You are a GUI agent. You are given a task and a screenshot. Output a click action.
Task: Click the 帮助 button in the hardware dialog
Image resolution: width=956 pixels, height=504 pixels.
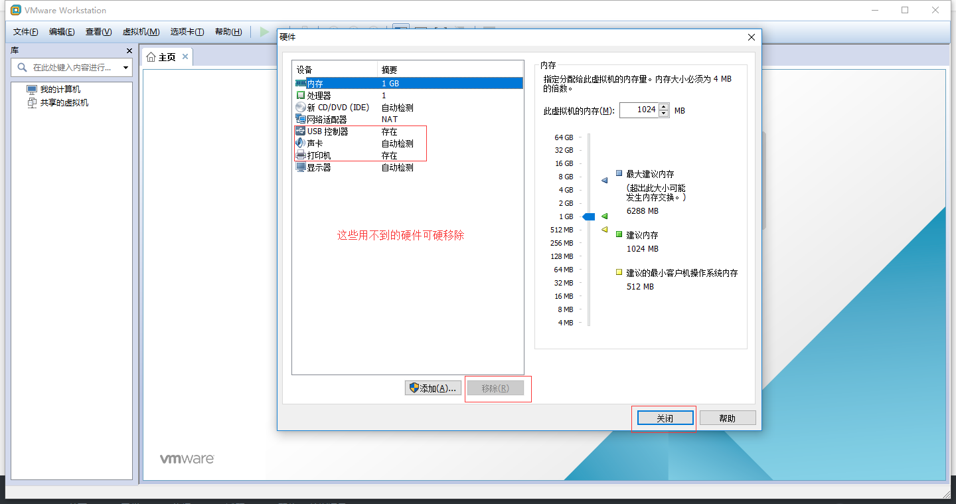pos(728,418)
